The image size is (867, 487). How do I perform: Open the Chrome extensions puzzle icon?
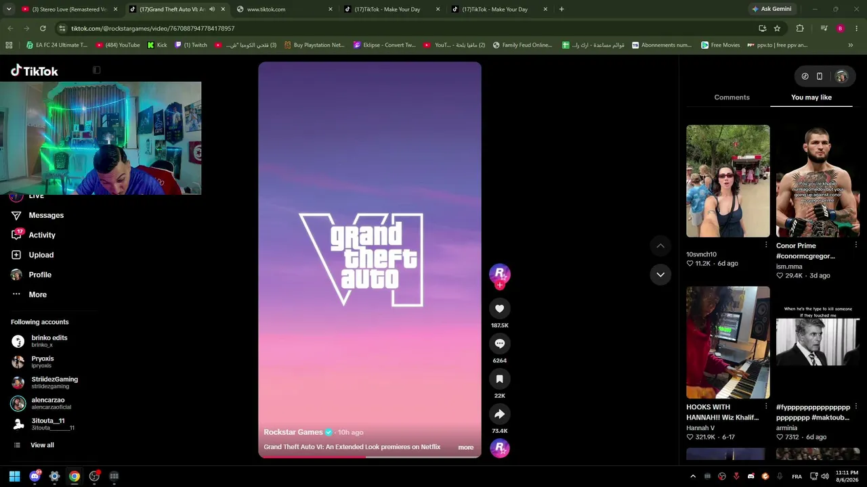800,28
